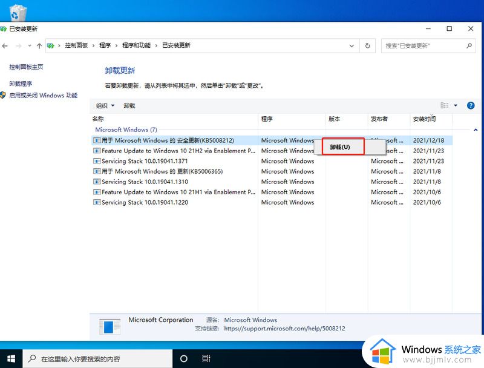Screen dimensions: 484x368
Task: Click the update thumbnail in details pane
Action: pos(110,327)
